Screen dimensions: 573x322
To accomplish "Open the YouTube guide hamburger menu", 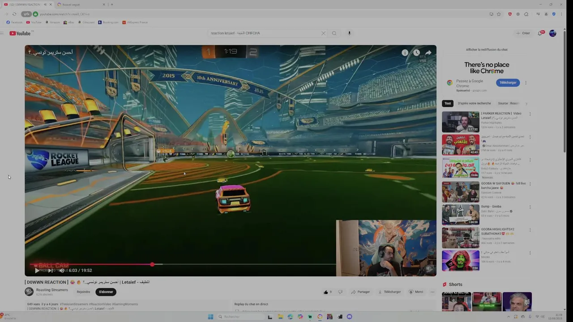I will coord(2,33).
